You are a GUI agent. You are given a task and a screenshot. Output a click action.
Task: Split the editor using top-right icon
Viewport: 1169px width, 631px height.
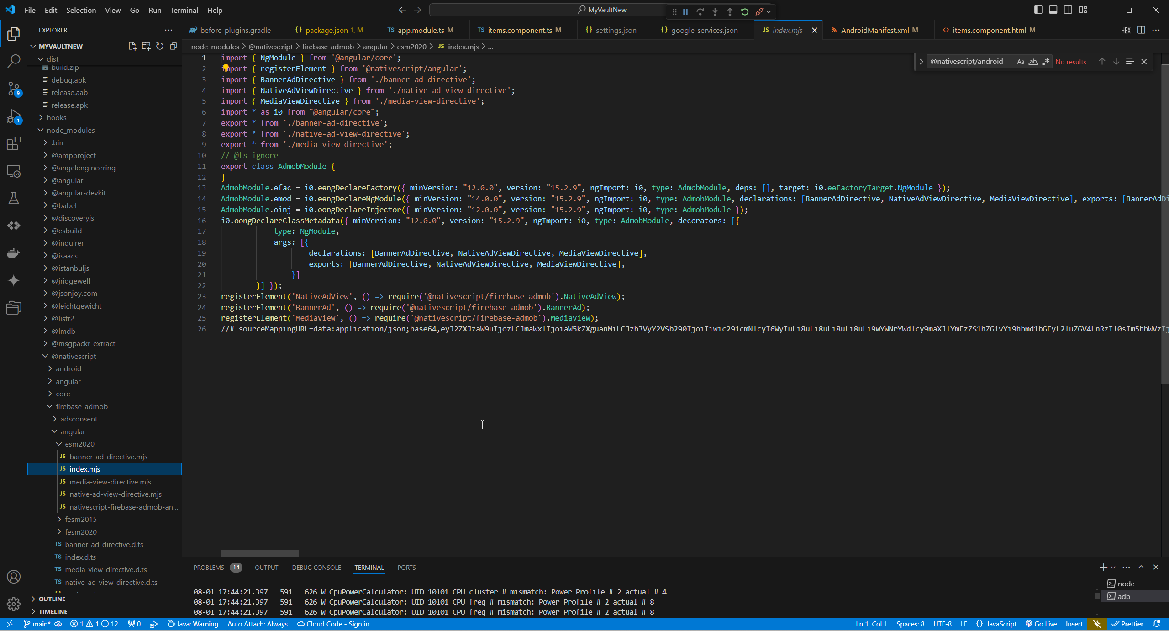(1142, 30)
